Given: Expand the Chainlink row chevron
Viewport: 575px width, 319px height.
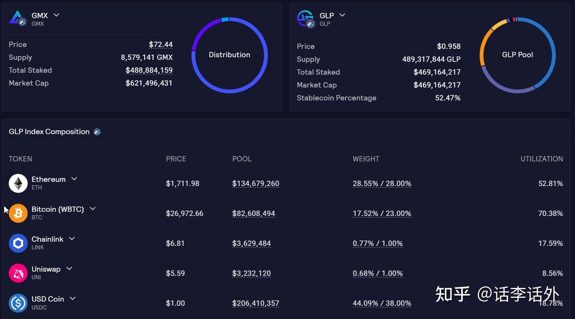Looking at the screenshot, I should click(x=72, y=238).
